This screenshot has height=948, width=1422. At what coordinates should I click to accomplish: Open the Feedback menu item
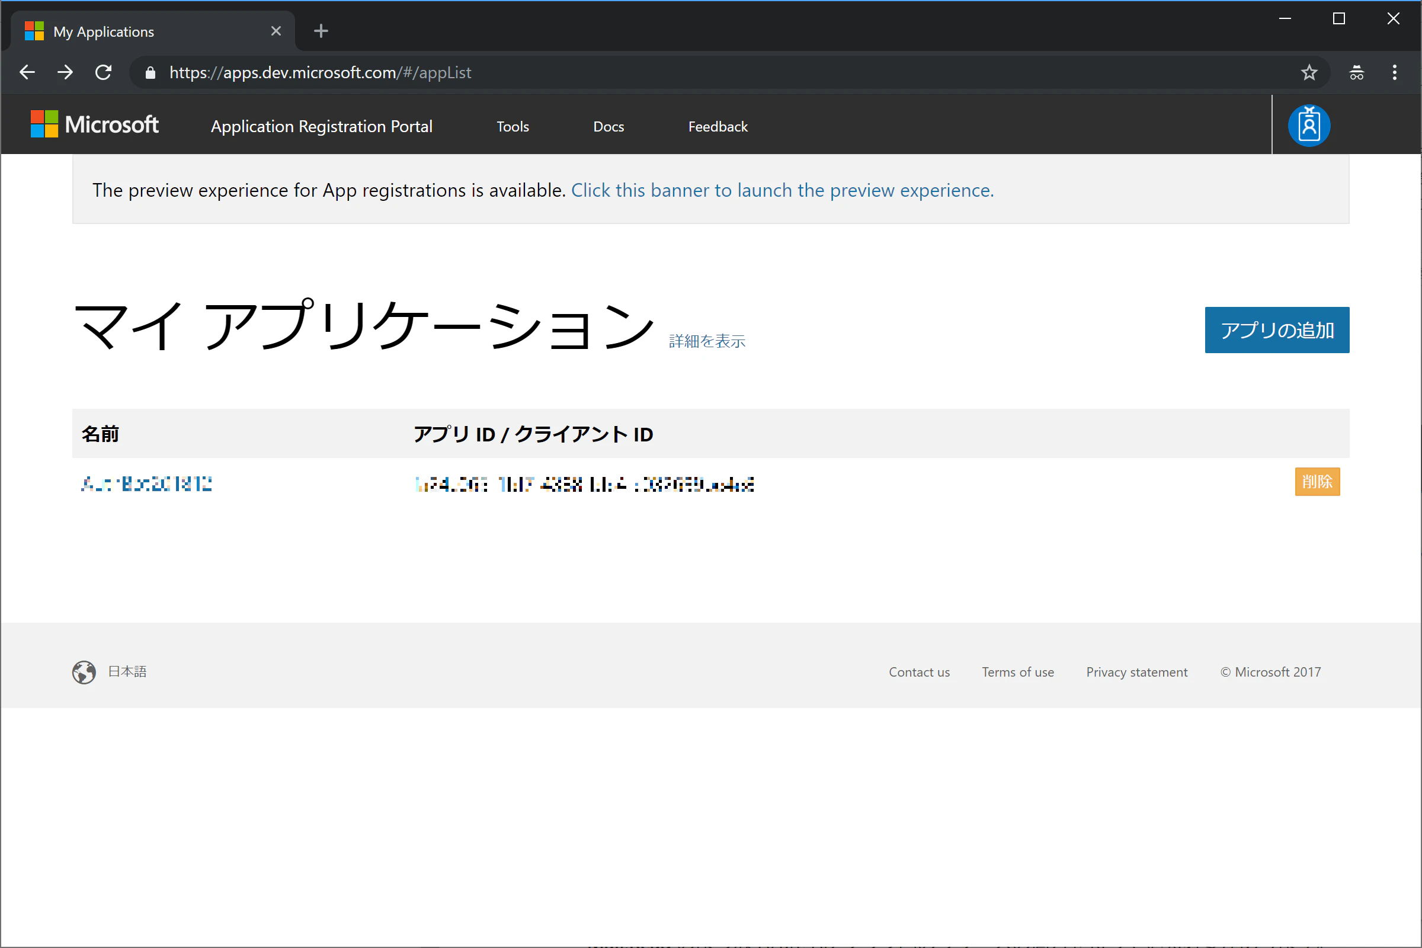click(718, 126)
